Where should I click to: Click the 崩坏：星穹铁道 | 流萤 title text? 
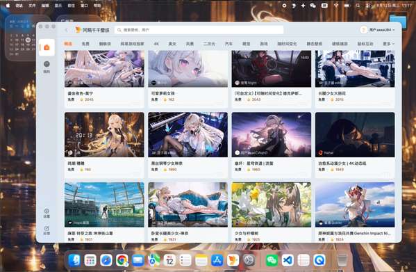point(253,163)
